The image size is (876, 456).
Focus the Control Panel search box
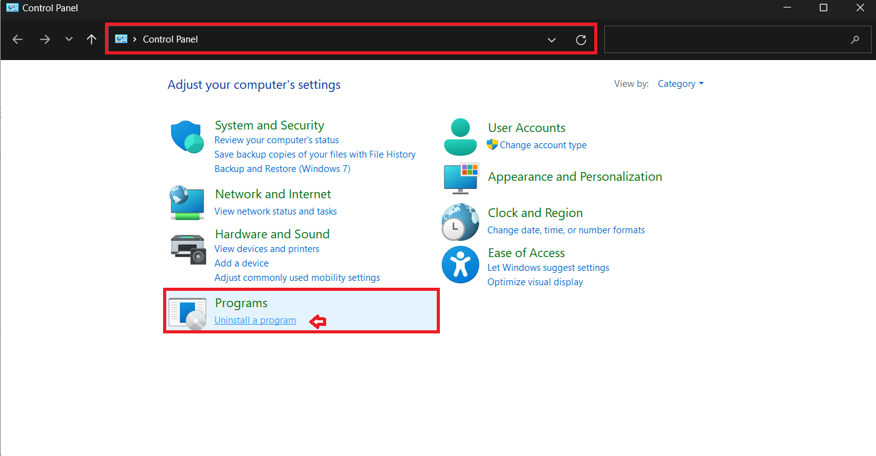pos(738,39)
